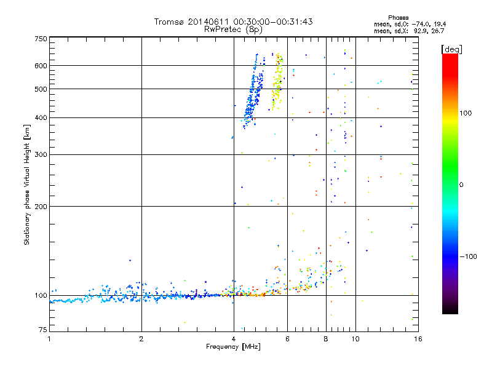The image size is (492, 369).
Task: Click the y-axis label 'Stationary phase Virtual Height [km]'
Action: pyautogui.click(x=27, y=185)
